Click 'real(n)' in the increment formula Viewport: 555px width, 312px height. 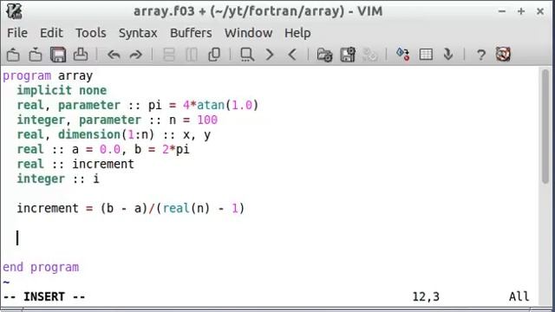(186, 208)
